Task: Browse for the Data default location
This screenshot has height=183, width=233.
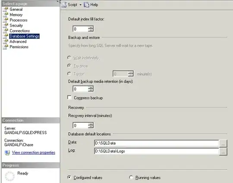Action: 223,143
